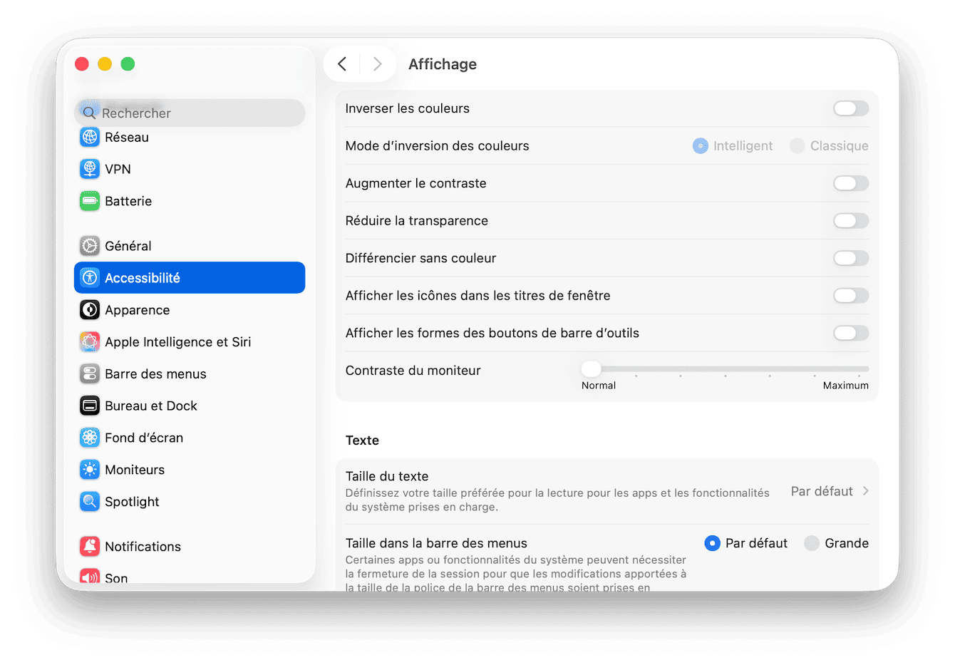
Task: Click the Accessibilité icon in sidebar
Action: coord(89,277)
